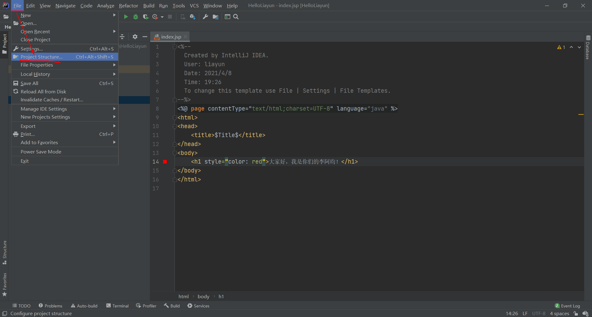Run with Coverage icon in toolbar

click(x=146, y=17)
